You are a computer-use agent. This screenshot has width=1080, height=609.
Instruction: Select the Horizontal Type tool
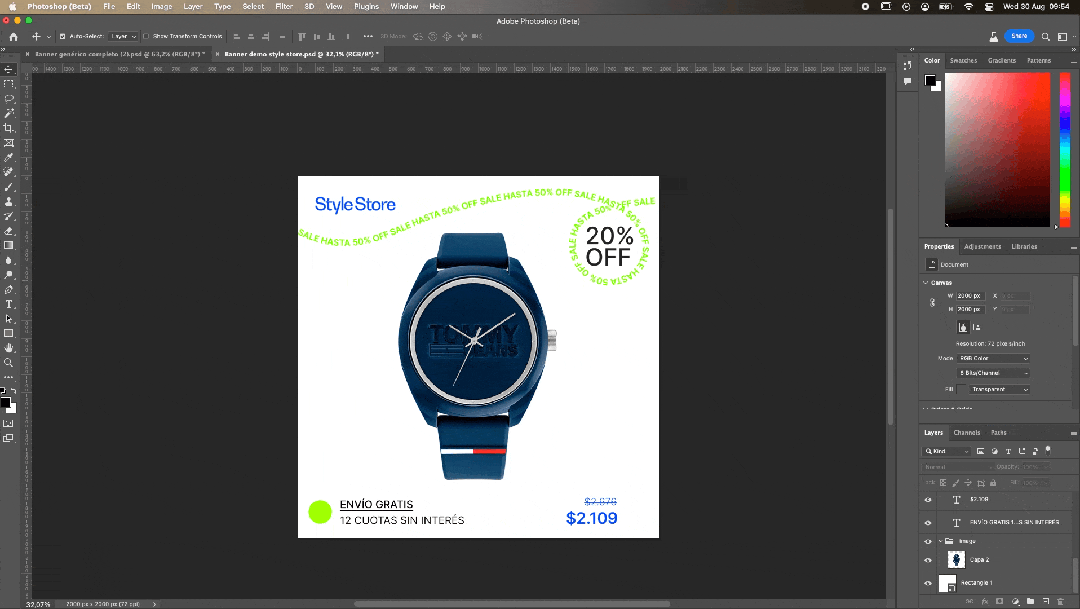pos(8,304)
